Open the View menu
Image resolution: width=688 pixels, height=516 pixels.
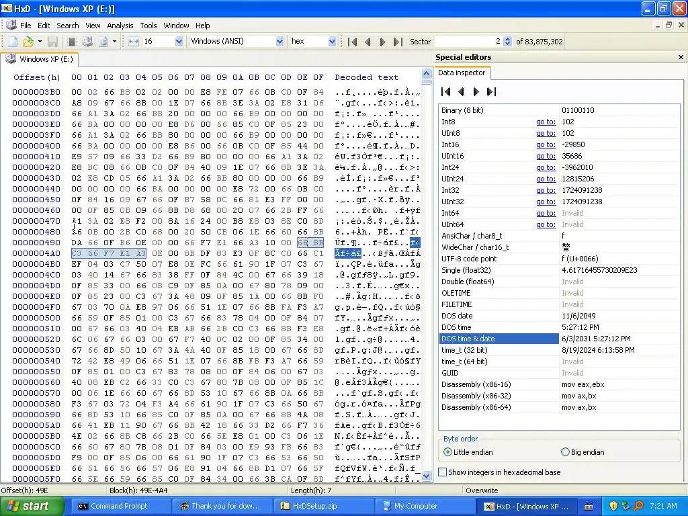(93, 26)
